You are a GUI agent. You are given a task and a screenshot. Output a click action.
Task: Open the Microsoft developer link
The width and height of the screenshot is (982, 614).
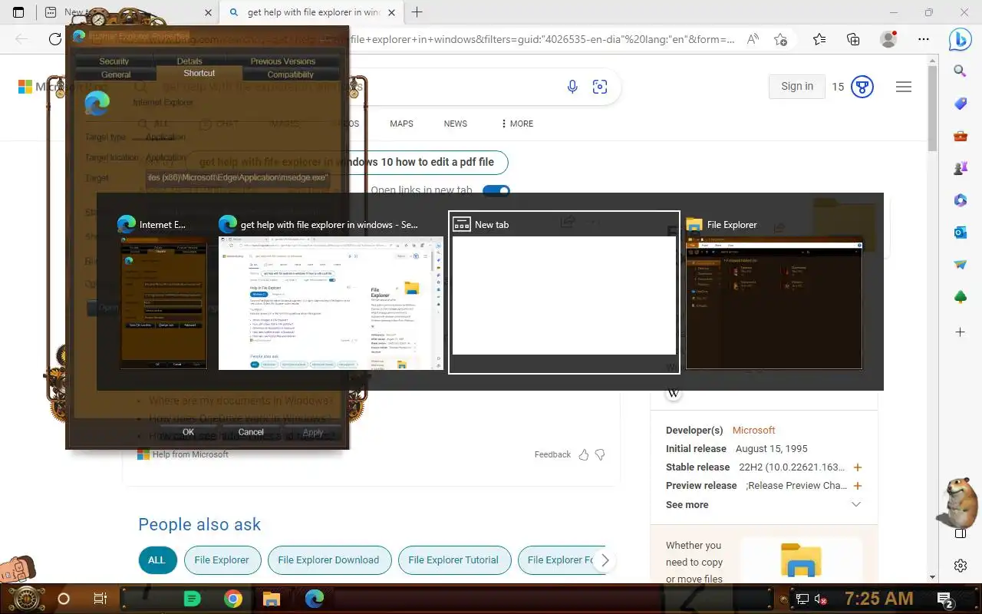click(753, 431)
